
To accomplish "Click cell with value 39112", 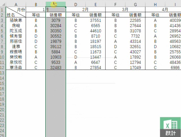I will tap(56, 47).
